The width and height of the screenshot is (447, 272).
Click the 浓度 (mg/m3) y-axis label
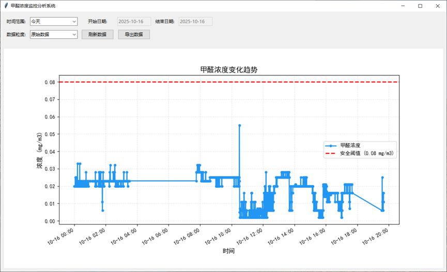tap(39, 152)
